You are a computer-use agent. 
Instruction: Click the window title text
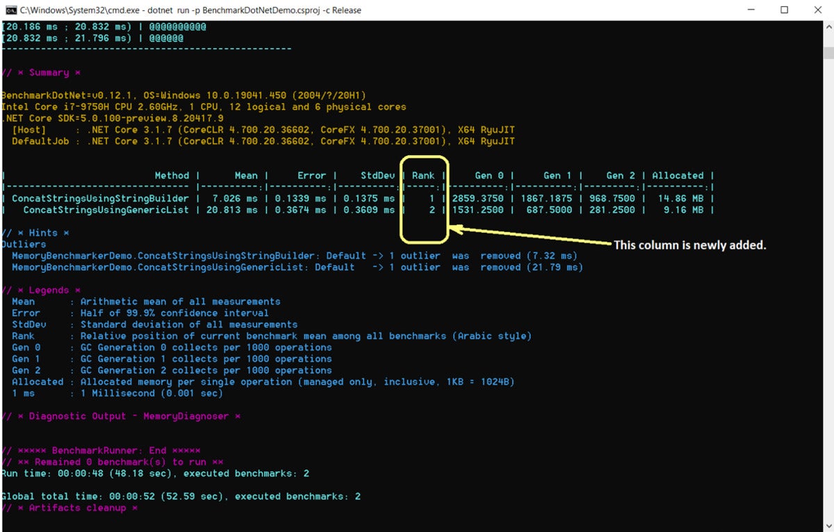click(190, 10)
